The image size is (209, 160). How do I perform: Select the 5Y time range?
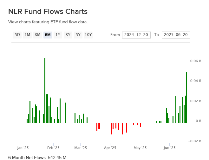click(78, 35)
